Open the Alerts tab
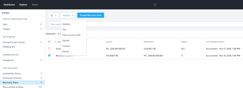 [x=35, y=5]
